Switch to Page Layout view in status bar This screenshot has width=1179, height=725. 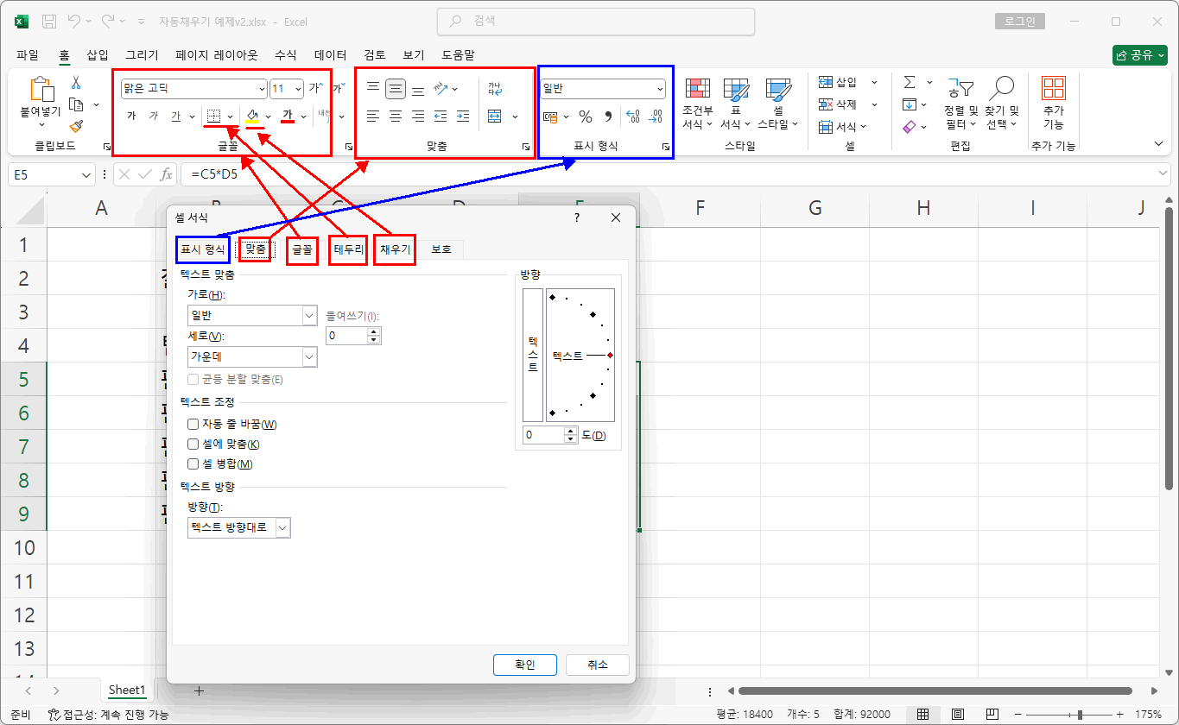coord(958,715)
